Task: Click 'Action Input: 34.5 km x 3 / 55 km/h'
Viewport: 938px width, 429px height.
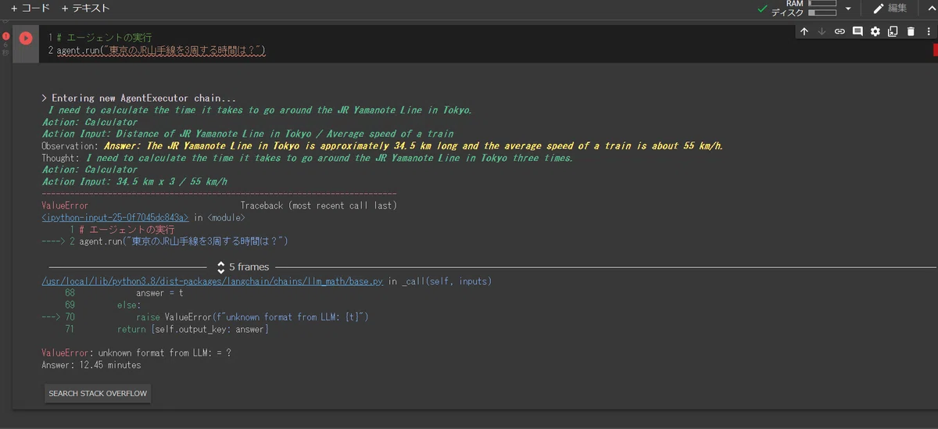Action: 134,182
